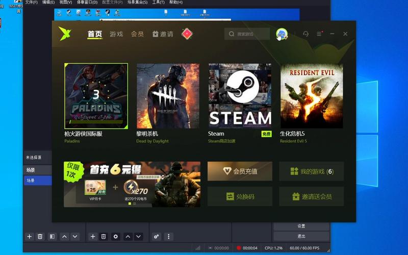
Task: Open the 文件(F) menu in OBS
Action: pyautogui.click(x=31, y=2)
